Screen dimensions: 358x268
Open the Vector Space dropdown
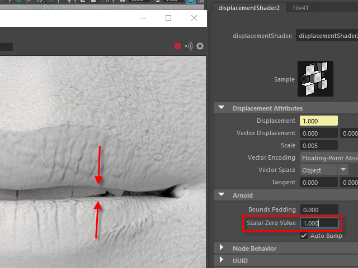tap(324, 170)
